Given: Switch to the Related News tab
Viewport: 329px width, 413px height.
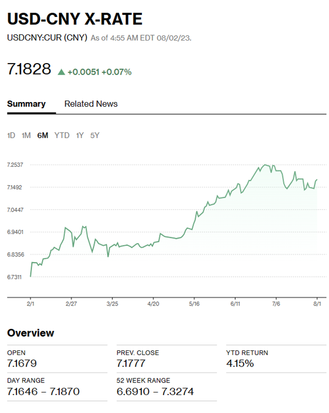Looking at the screenshot, I should [91, 104].
